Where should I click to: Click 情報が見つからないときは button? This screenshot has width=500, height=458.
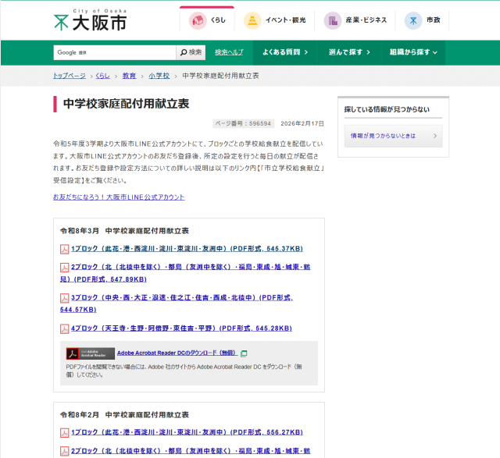pos(393,136)
